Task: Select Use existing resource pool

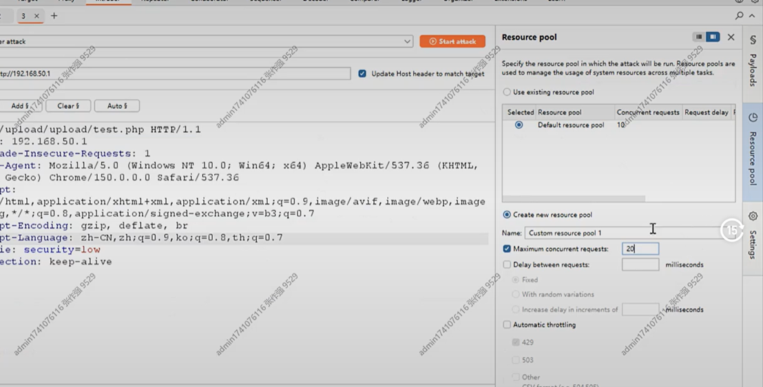Action: tap(507, 92)
